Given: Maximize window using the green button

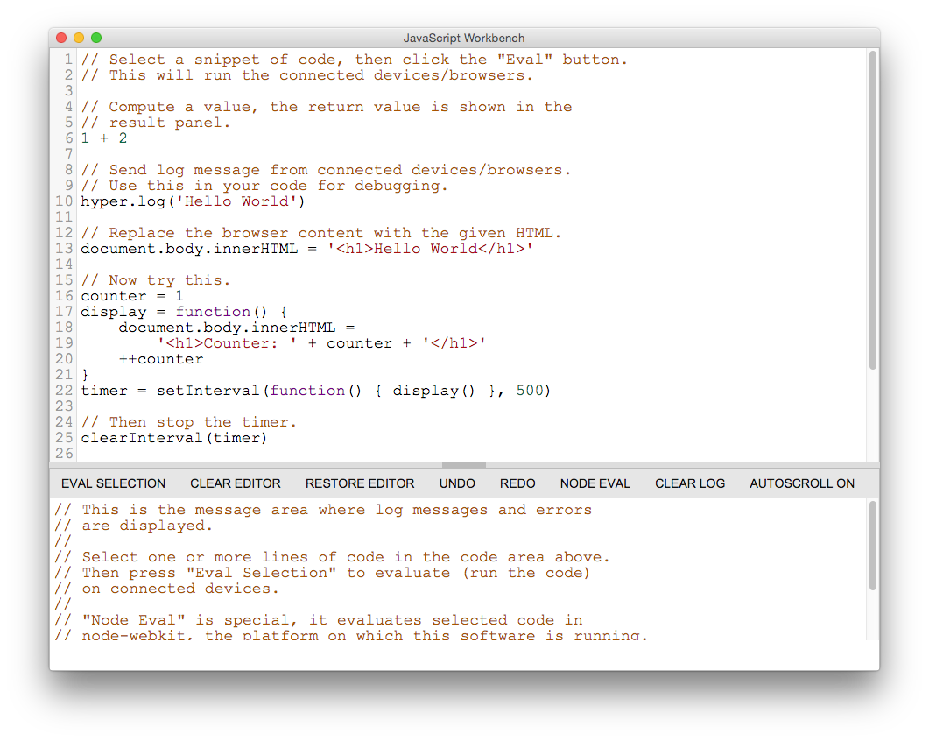Looking at the screenshot, I should 96,38.
